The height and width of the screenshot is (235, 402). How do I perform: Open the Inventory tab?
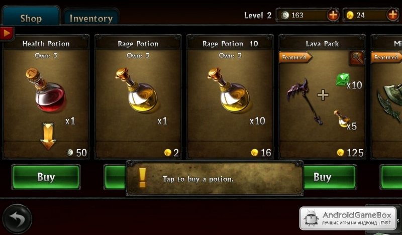click(x=91, y=18)
